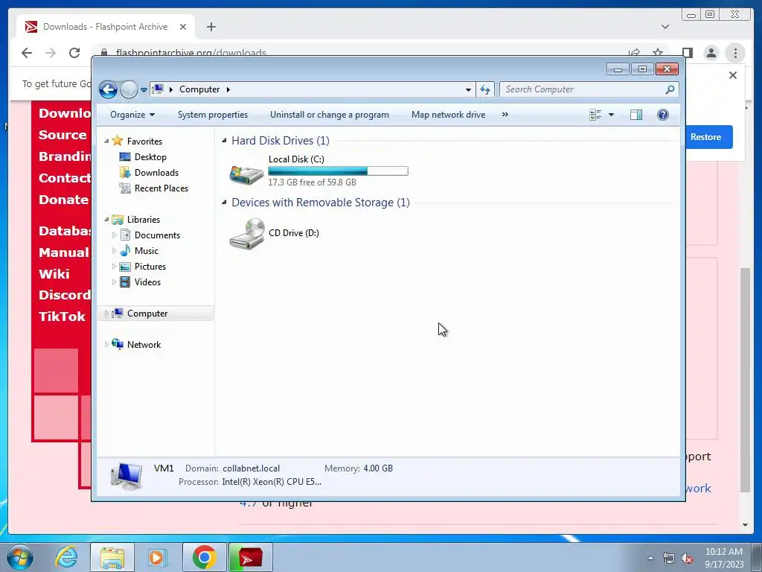Viewport: 762px width, 572px height.
Task: Open the Windows Start menu
Action: point(19,557)
